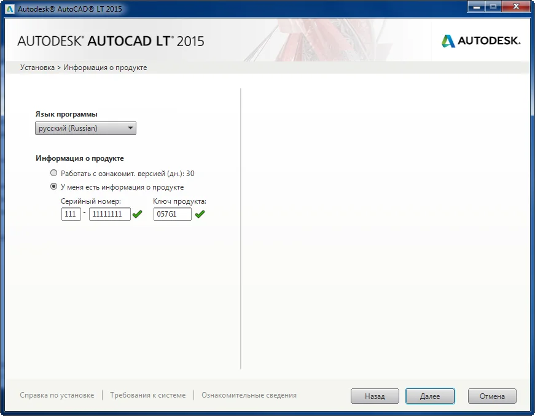
Task: Click the Autodesk AutoCAD LT 2015 header title
Action: (x=111, y=41)
